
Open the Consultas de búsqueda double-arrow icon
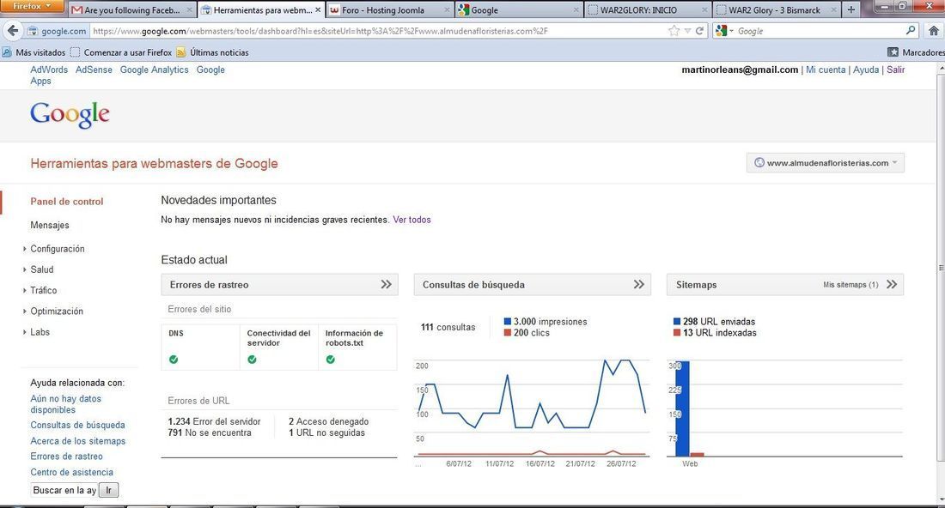639,284
